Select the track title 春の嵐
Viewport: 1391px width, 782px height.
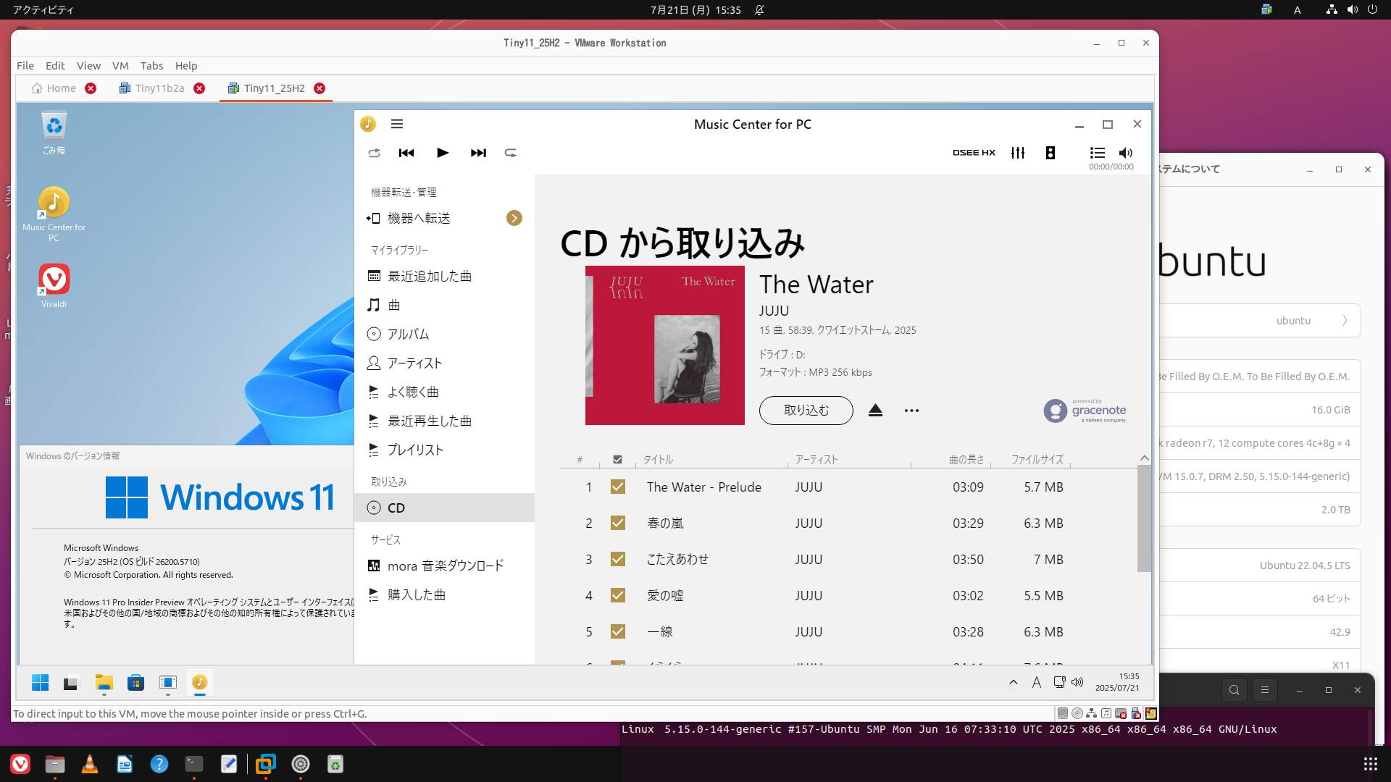[x=665, y=523]
